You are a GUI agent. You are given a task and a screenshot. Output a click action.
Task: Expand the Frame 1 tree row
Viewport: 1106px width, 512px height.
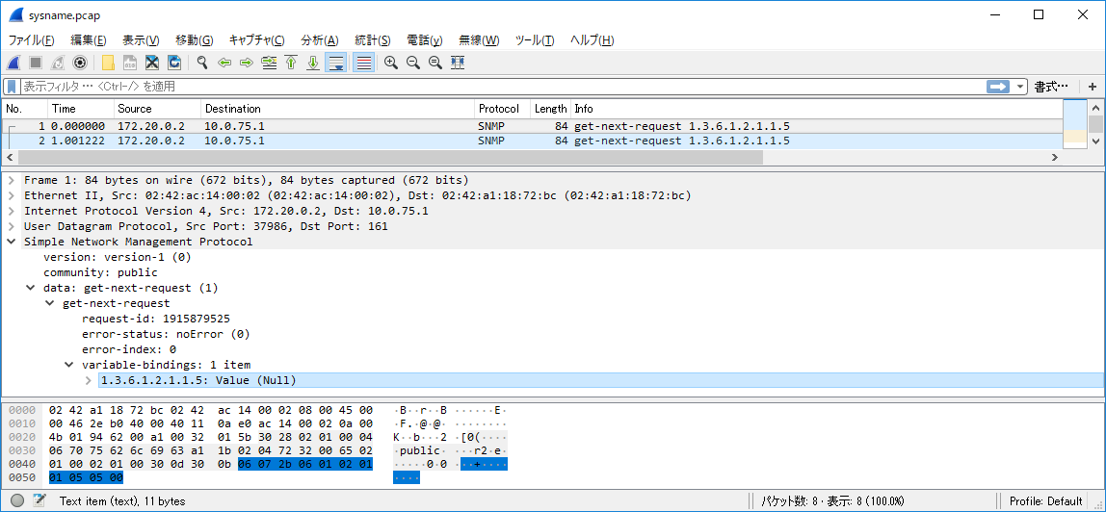12,180
